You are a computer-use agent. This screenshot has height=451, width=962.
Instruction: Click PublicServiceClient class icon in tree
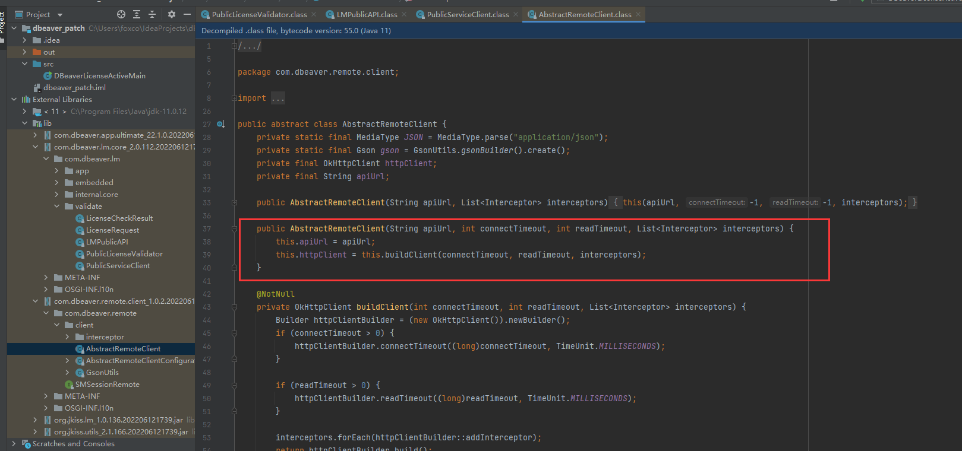(x=80, y=265)
